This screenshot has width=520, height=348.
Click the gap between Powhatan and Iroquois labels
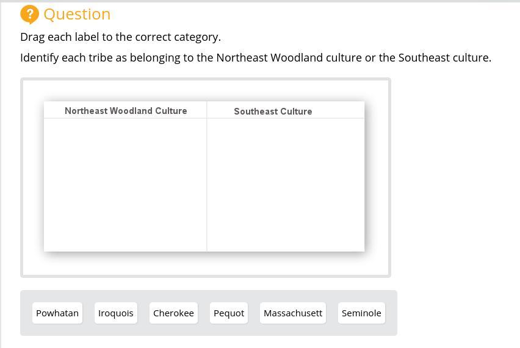88,313
